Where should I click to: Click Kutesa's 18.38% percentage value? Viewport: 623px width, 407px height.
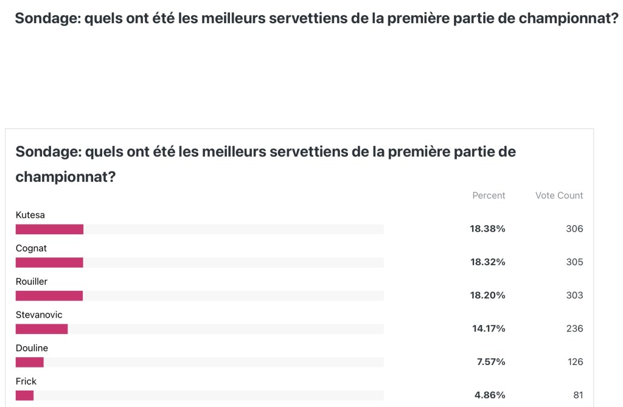[487, 229]
